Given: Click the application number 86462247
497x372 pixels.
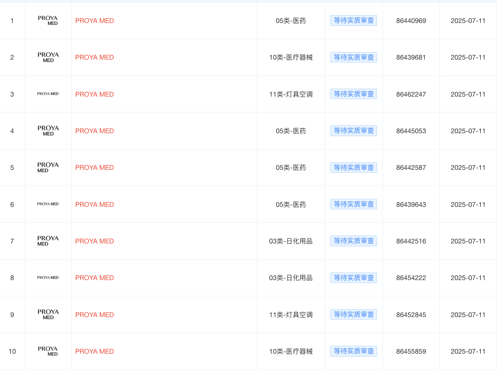Looking at the screenshot, I should coord(411,94).
